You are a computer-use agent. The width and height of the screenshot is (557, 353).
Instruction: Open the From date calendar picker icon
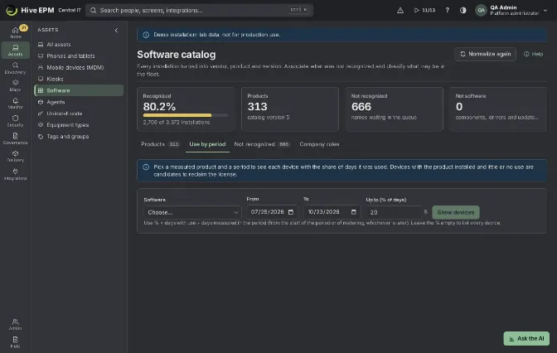click(291, 212)
